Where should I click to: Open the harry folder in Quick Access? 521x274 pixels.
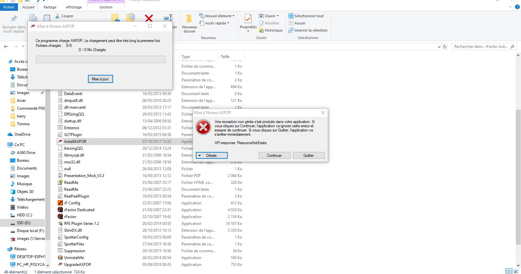pyautogui.click(x=21, y=116)
